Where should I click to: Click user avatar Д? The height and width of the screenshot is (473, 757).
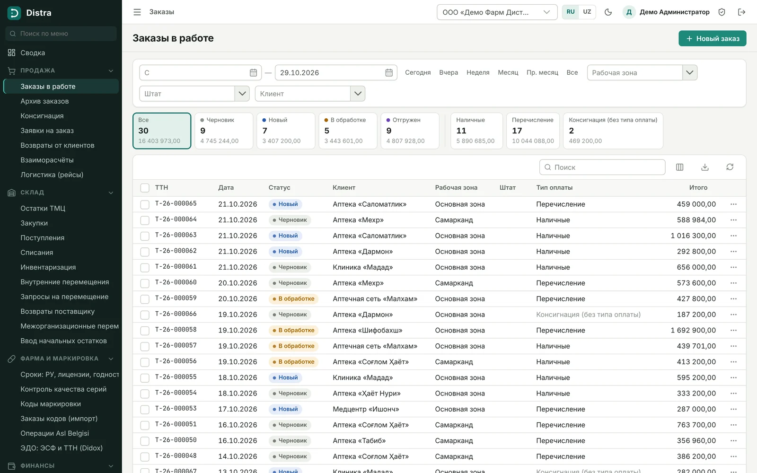coord(629,12)
